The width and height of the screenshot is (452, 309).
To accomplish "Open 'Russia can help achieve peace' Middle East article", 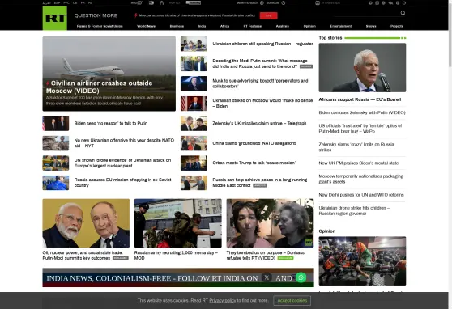I will click(259, 183).
